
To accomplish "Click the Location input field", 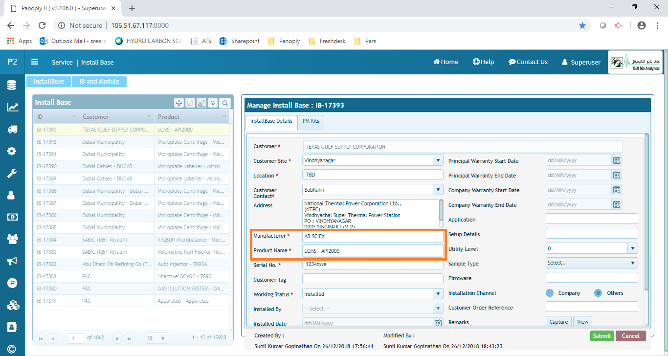I will 373,175.
